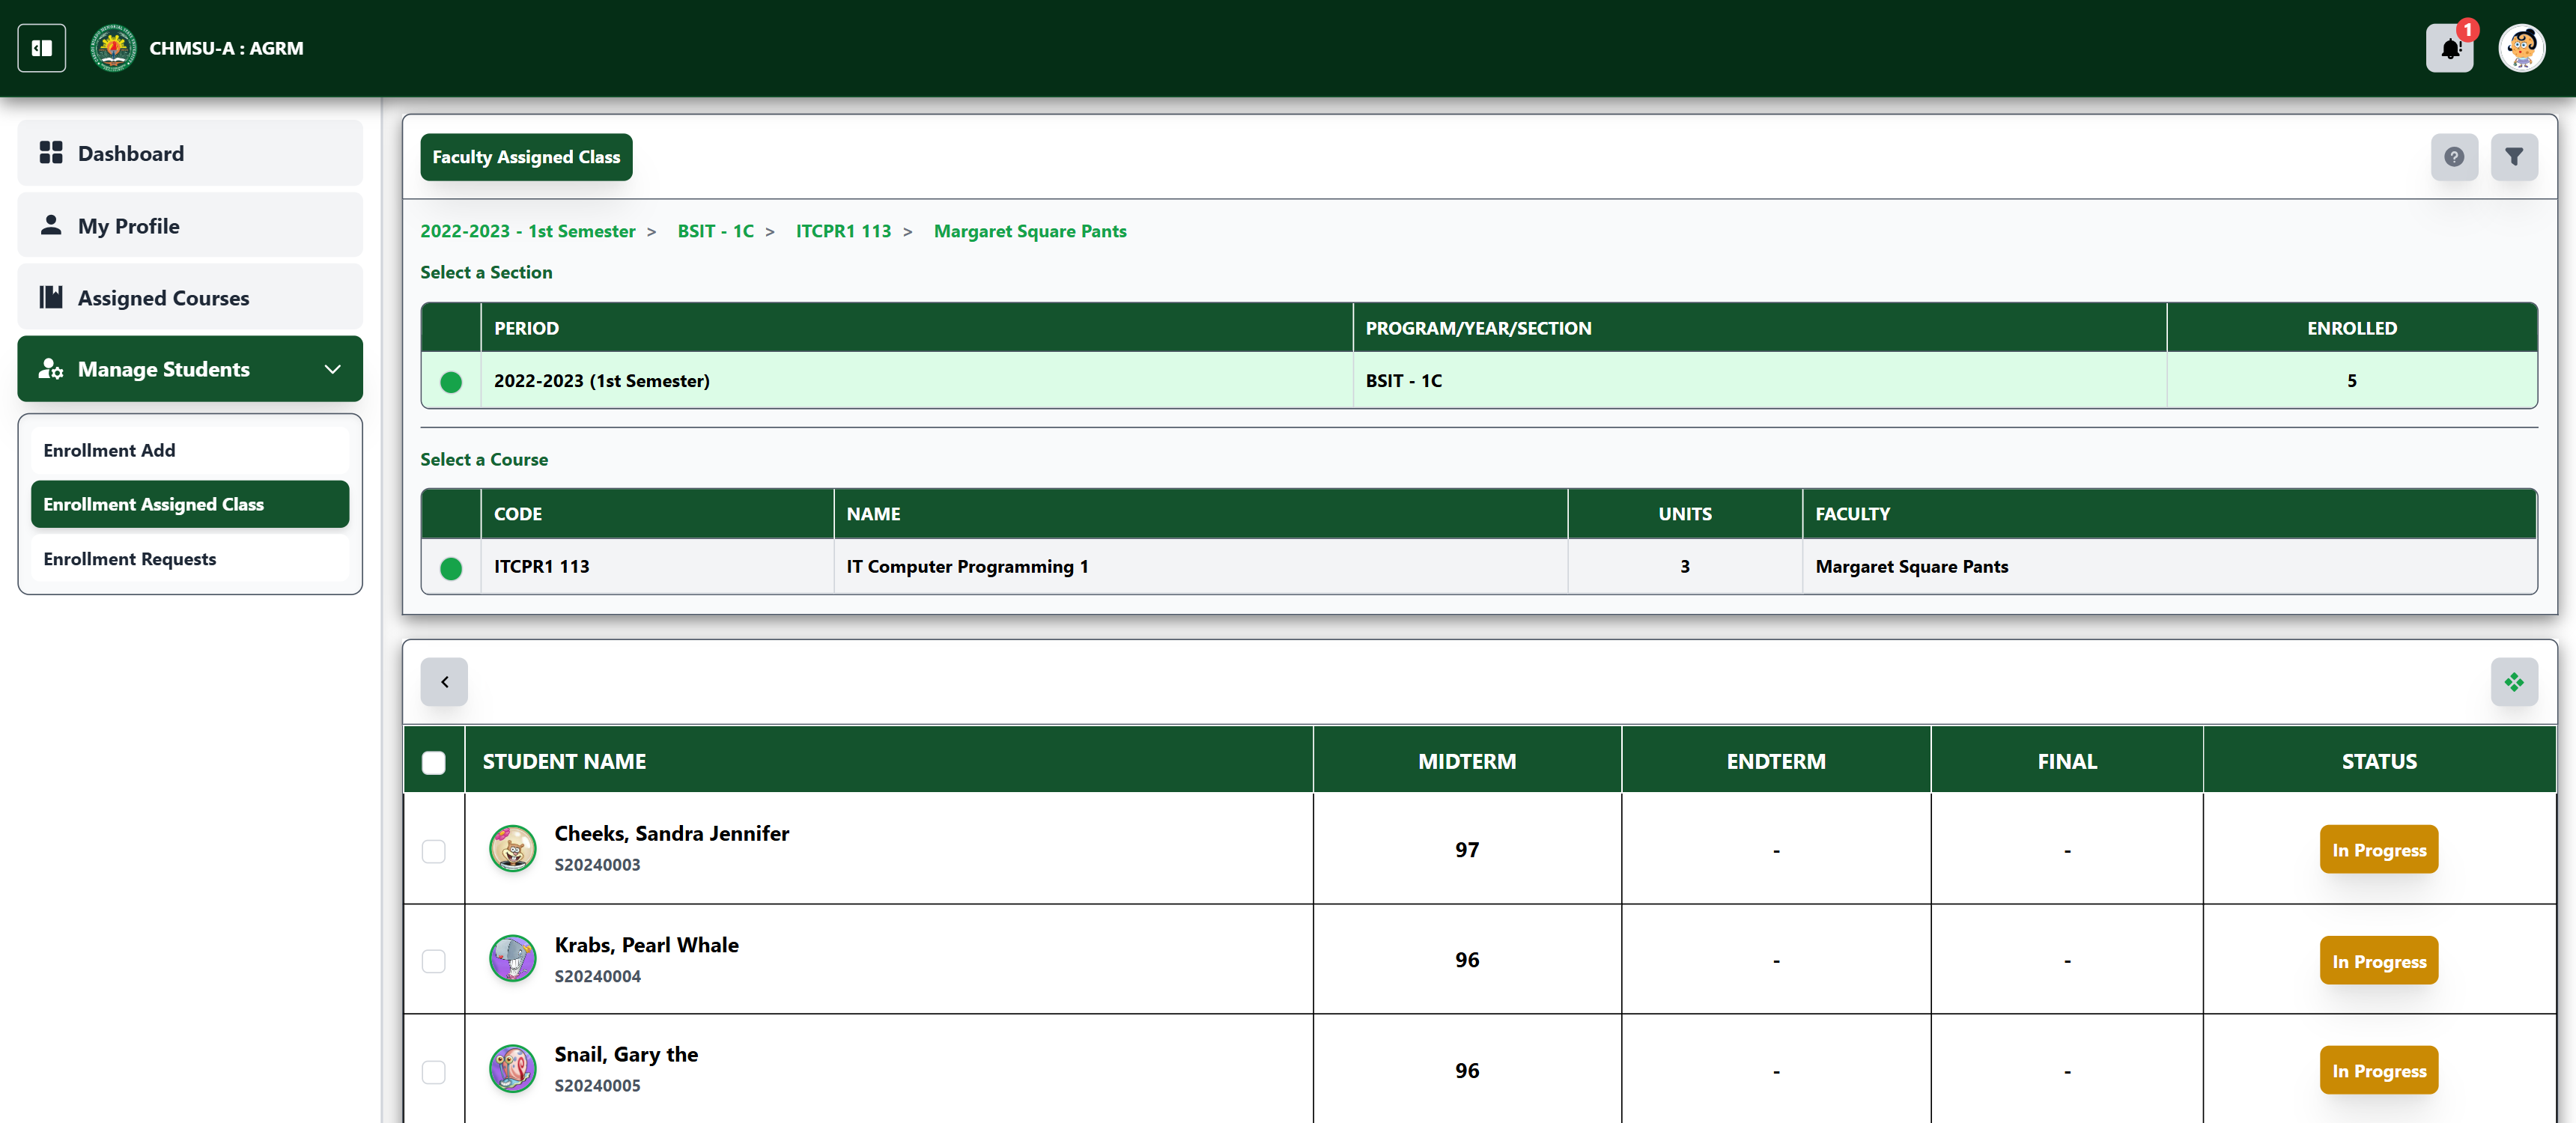
Task: Click enrolled count 5
Action: coord(2352,381)
